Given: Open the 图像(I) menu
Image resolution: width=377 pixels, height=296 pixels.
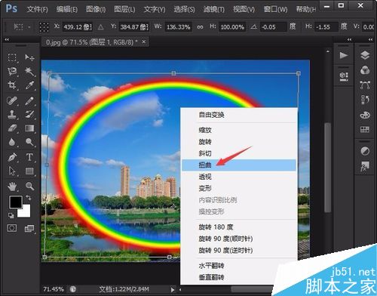Looking at the screenshot, I should [96, 10].
